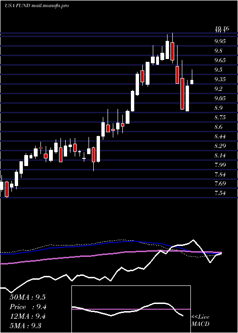Click the 9.5 price axis label
The height and width of the screenshot is (333, 238).
coord(218,70)
